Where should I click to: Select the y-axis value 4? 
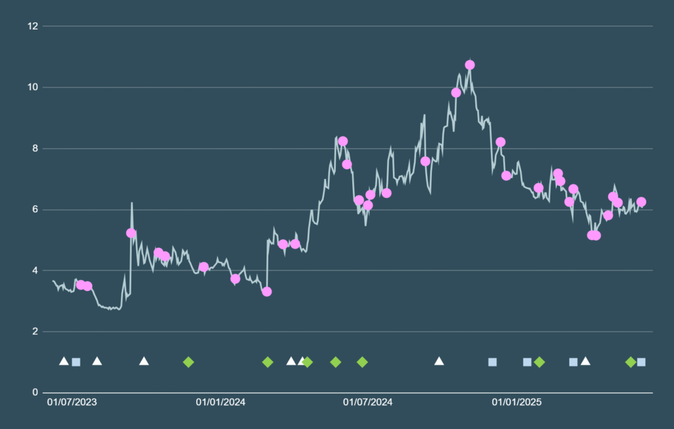36,270
